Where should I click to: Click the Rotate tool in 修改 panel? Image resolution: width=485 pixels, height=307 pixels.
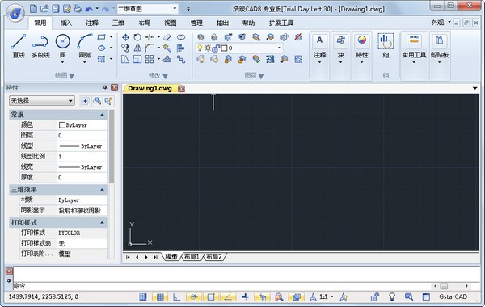[x=137, y=37]
